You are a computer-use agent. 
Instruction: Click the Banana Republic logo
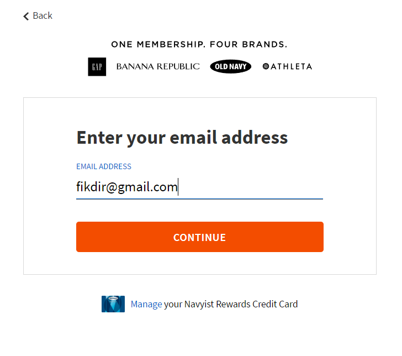tap(158, 66)
